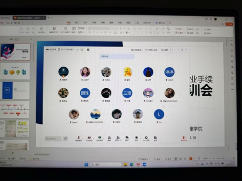The image size is (242, 181).
Task: Open the WPS AI tab
Action: pos(160,23)
